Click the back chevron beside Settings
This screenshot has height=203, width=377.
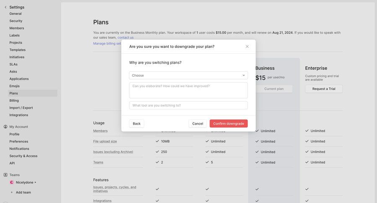tap(5, 7)
